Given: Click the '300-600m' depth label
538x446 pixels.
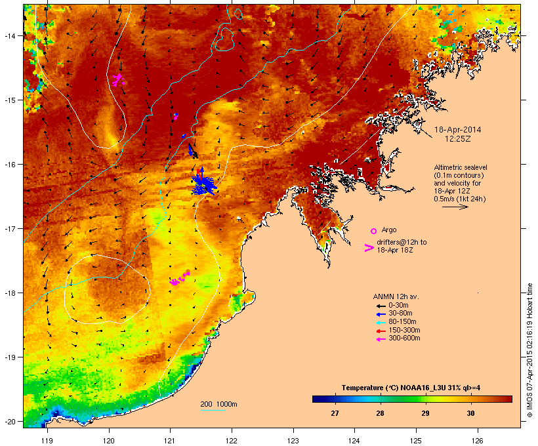Looking at the screenshot, I should tap(404, 338).
